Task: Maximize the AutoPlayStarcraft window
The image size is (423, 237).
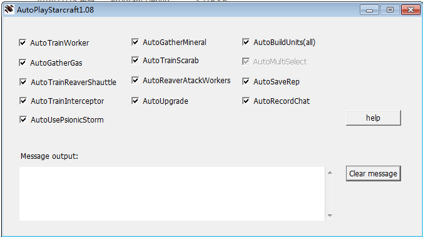Action: tap(390, 10)
